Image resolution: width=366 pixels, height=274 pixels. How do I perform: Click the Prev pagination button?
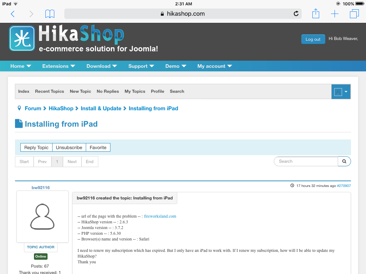point(43,162)
